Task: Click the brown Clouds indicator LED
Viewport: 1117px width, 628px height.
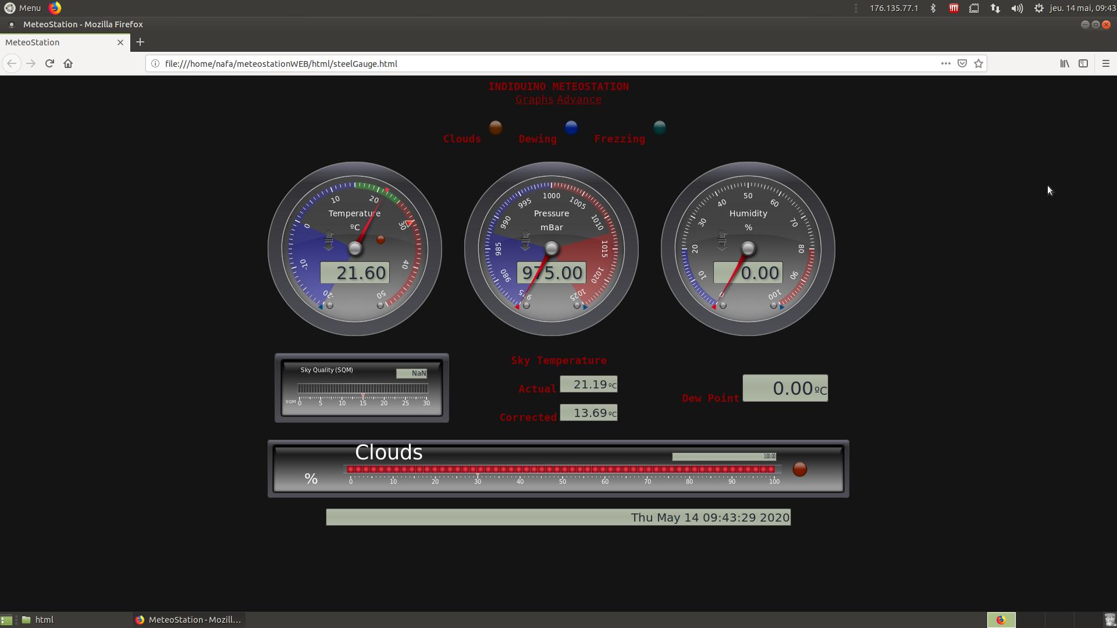Action: point(496,127)
